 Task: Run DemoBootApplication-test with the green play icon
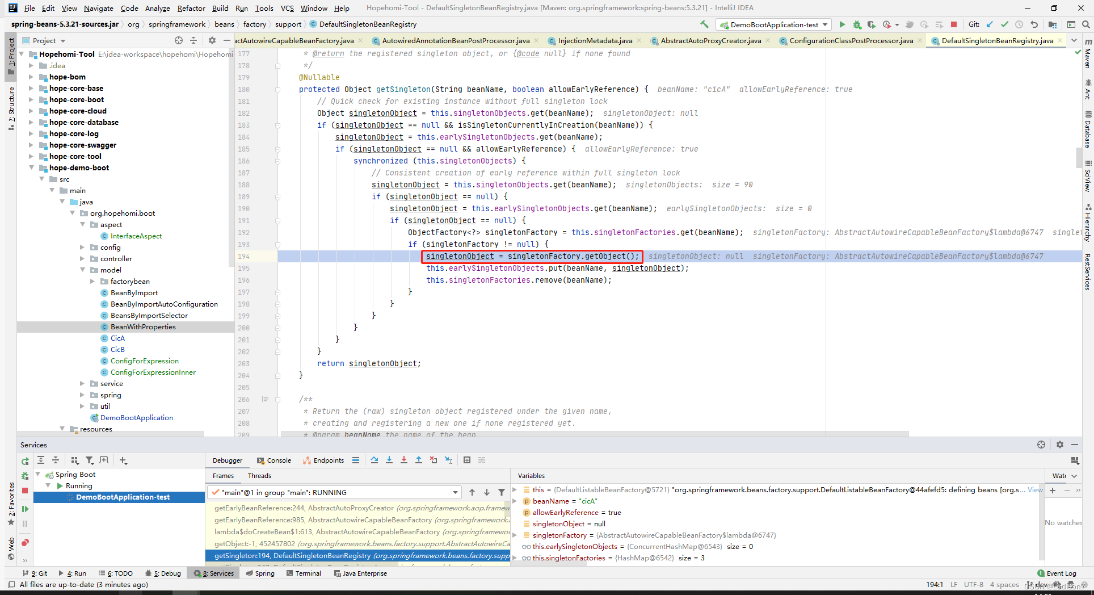(x=842, y=24)
